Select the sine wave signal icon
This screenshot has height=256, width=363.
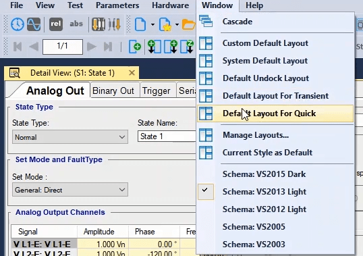pyautogui.click(x=34, y=24)
